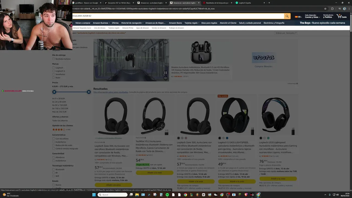Check the Logitech brand filter
This screenshot has height=198, width=352.
pos(53,68)
